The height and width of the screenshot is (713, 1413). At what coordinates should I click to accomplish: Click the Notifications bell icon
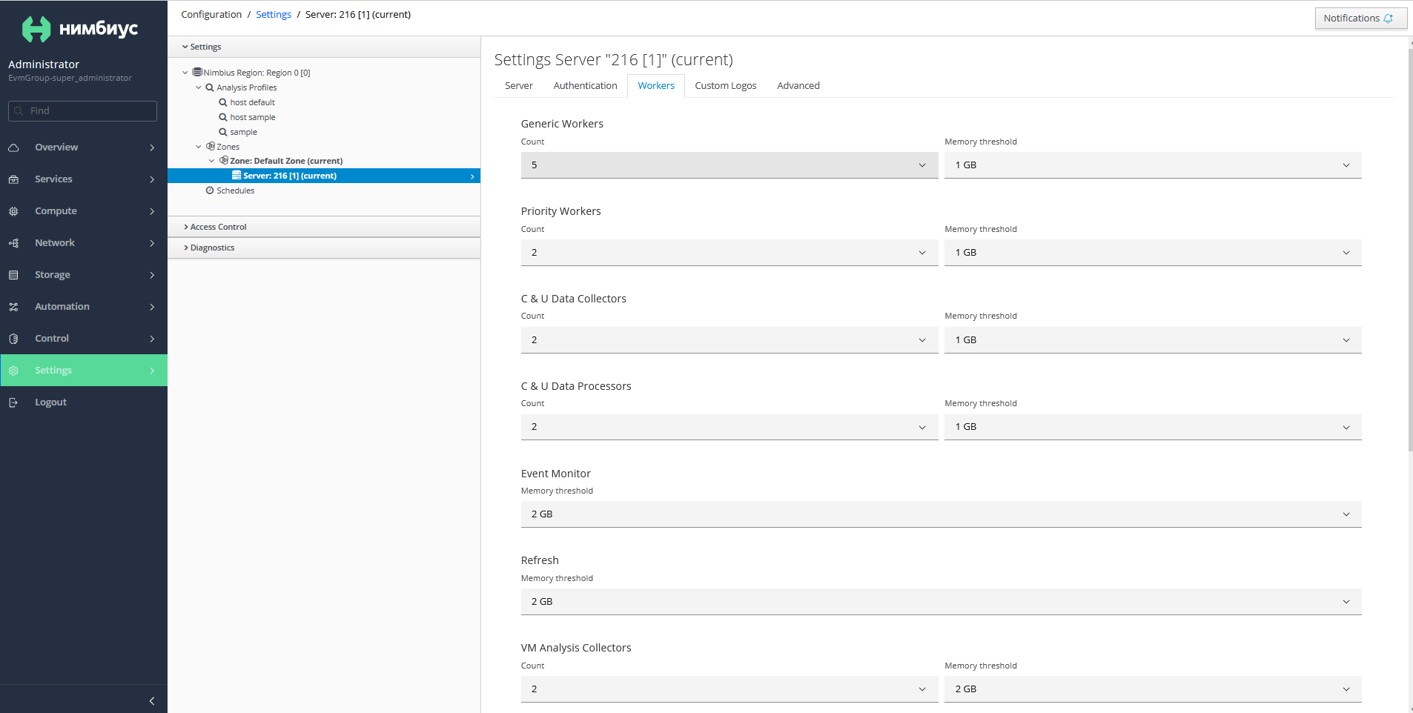[x=1389, y=19]
